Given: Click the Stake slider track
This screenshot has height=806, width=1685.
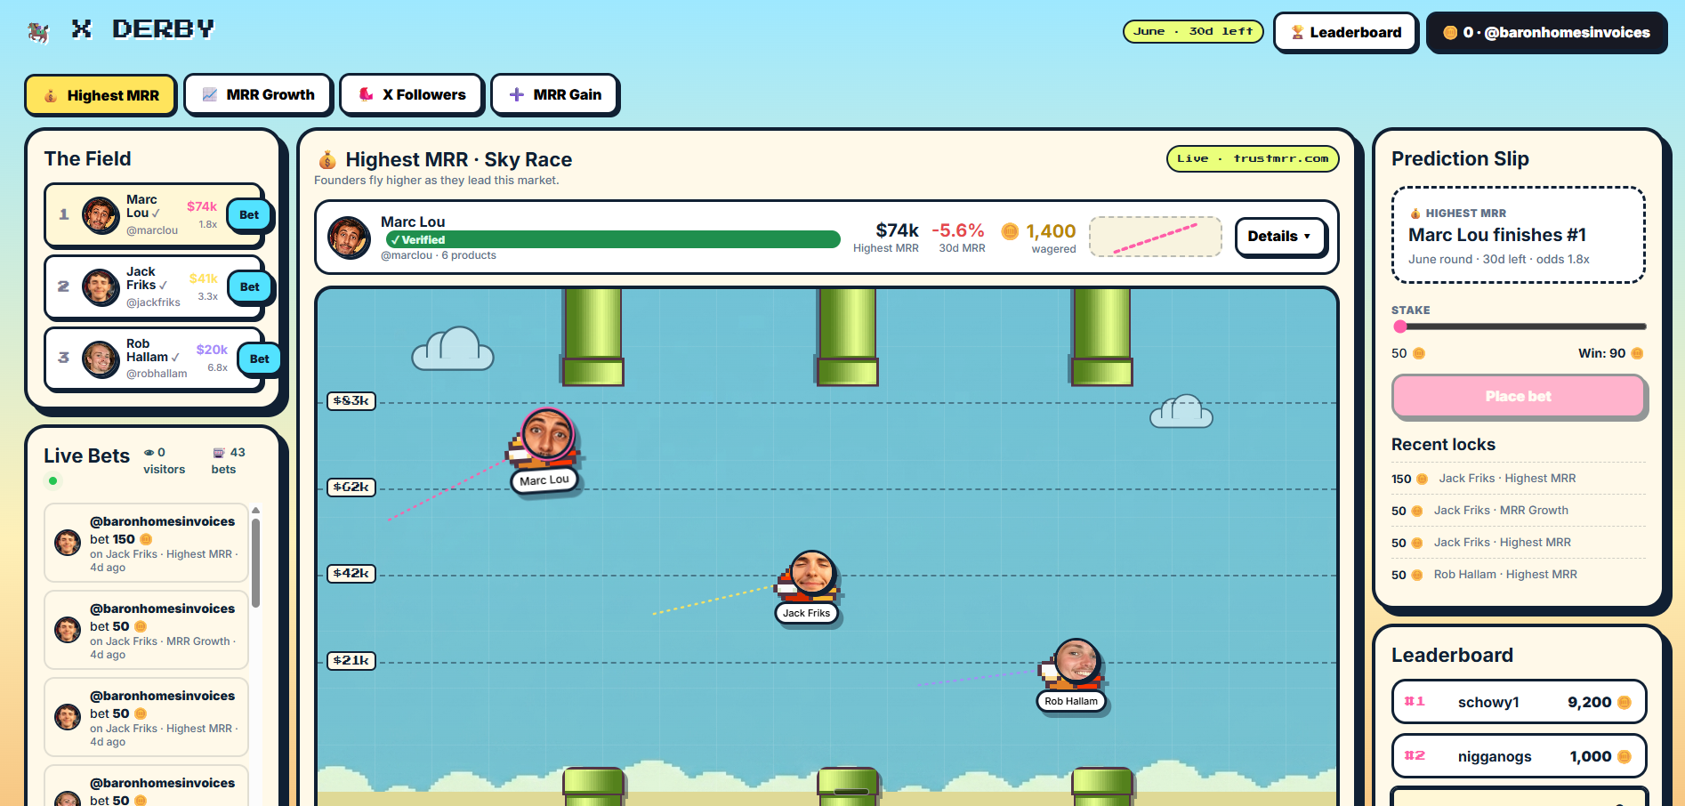Looking at the screenshot, I should (x=1520, y=326).
